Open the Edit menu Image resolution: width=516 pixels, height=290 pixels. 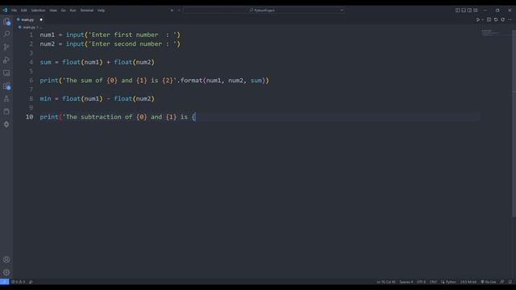tap(23, 10)
